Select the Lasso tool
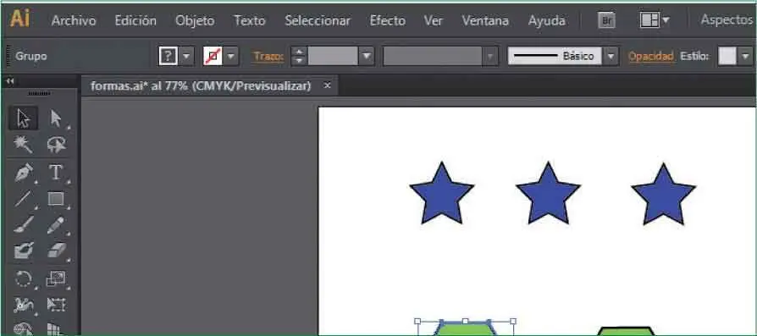The width and height of the screenshot is (757, 336). click(57, 145)
